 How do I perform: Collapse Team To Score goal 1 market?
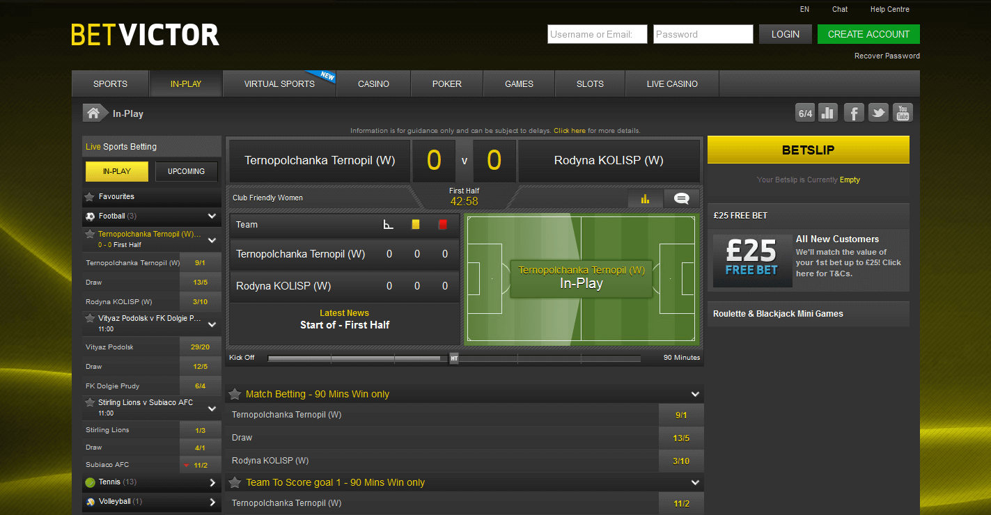click(694, 482)
